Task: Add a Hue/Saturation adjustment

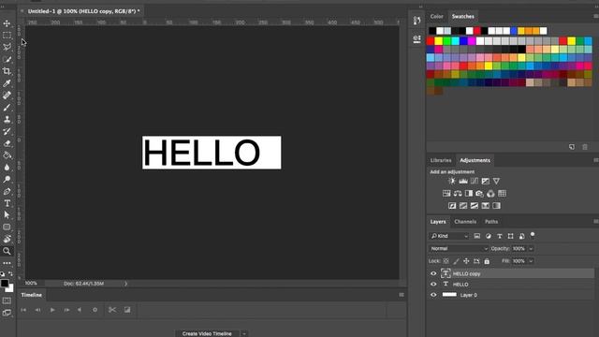Action: click(x=446, y=194)
